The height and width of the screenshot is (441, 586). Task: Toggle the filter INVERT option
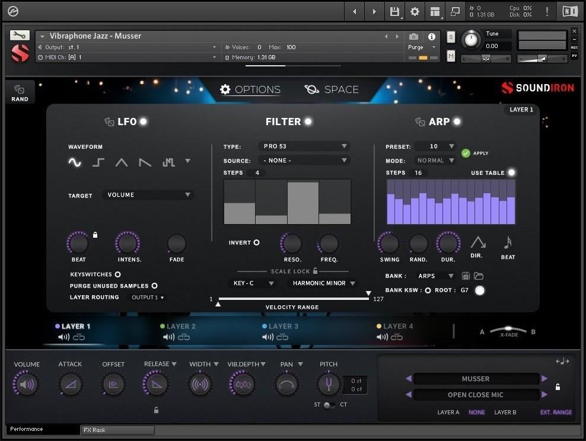[257, 242]
